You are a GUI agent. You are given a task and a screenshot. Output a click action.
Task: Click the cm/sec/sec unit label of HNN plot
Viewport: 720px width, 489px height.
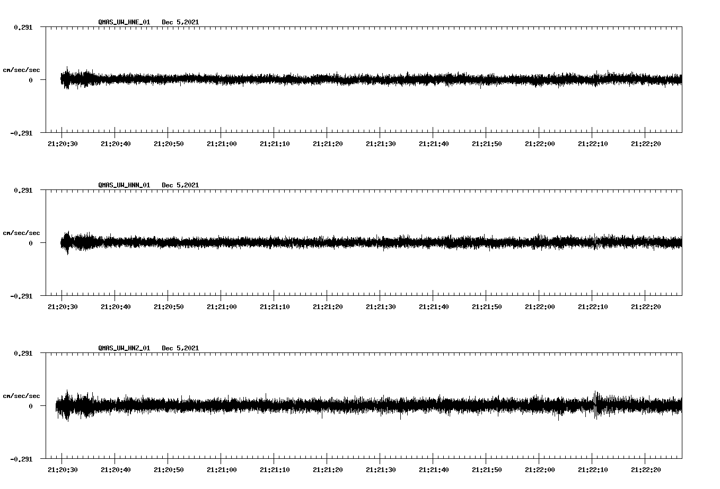click(21, 233)
